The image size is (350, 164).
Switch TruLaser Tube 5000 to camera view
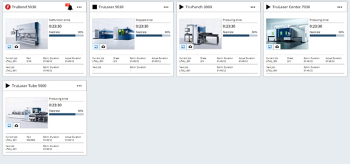click(16, 126)
